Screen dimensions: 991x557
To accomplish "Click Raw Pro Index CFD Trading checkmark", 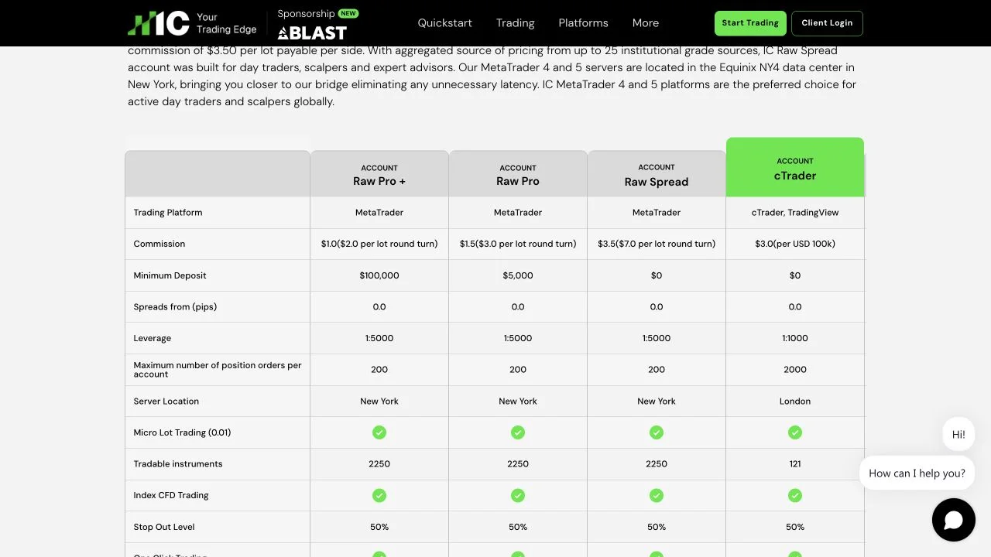I will pos(518,495).
